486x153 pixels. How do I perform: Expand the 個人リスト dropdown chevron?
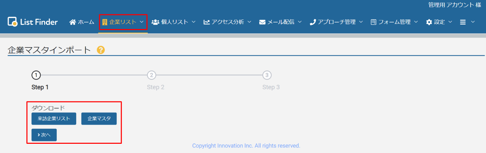(x=194, y=22)
